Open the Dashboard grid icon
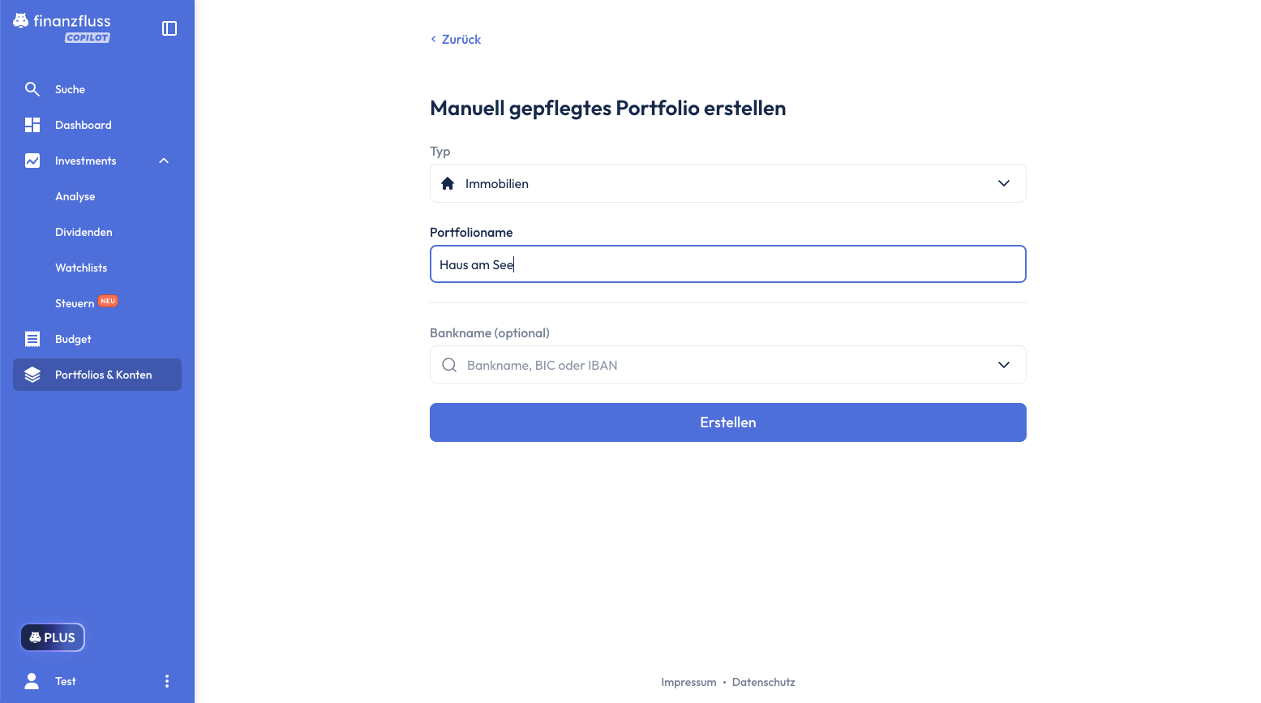 [32, 125]
